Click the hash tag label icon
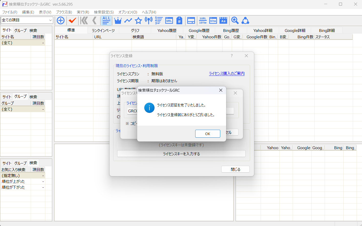Image resolution: width=362 pixels, height=226 pixels. tap(179, 20)
